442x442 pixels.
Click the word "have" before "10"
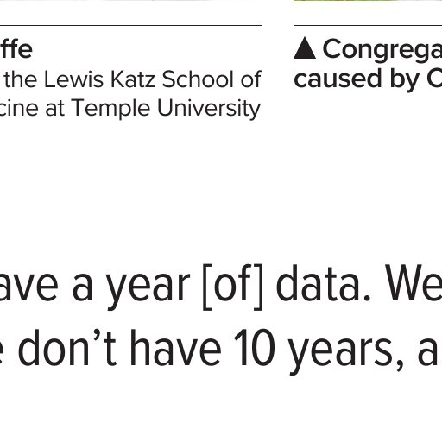(176, 348)
